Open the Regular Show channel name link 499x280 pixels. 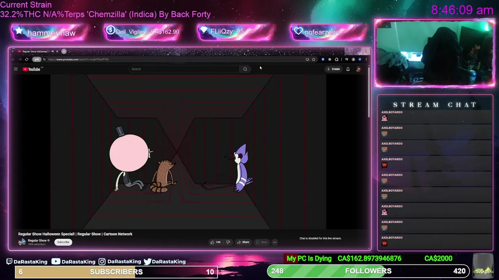tap(37, 241)
